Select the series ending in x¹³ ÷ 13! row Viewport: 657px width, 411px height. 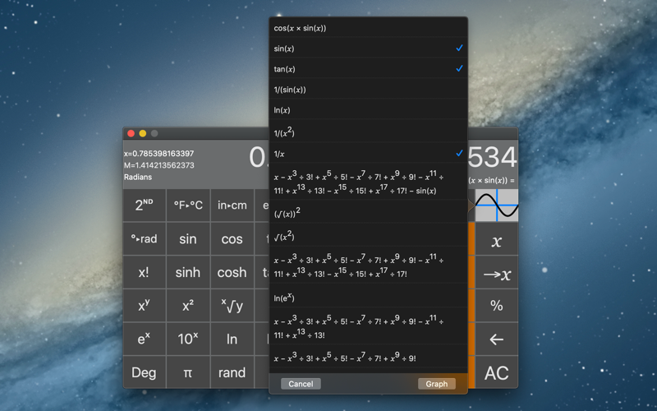tap(368, 326)
